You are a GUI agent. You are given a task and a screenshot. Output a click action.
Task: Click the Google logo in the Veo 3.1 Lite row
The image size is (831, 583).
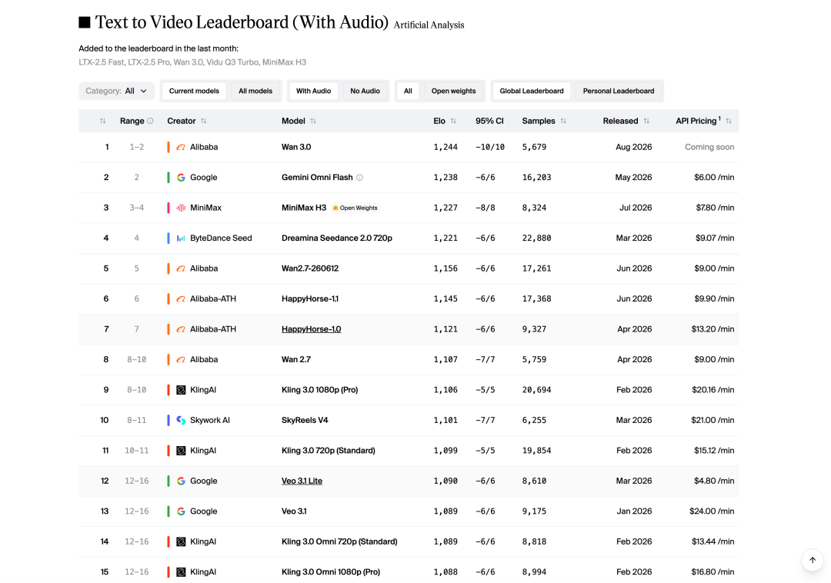pyautogui.click(x=181, y=481)
